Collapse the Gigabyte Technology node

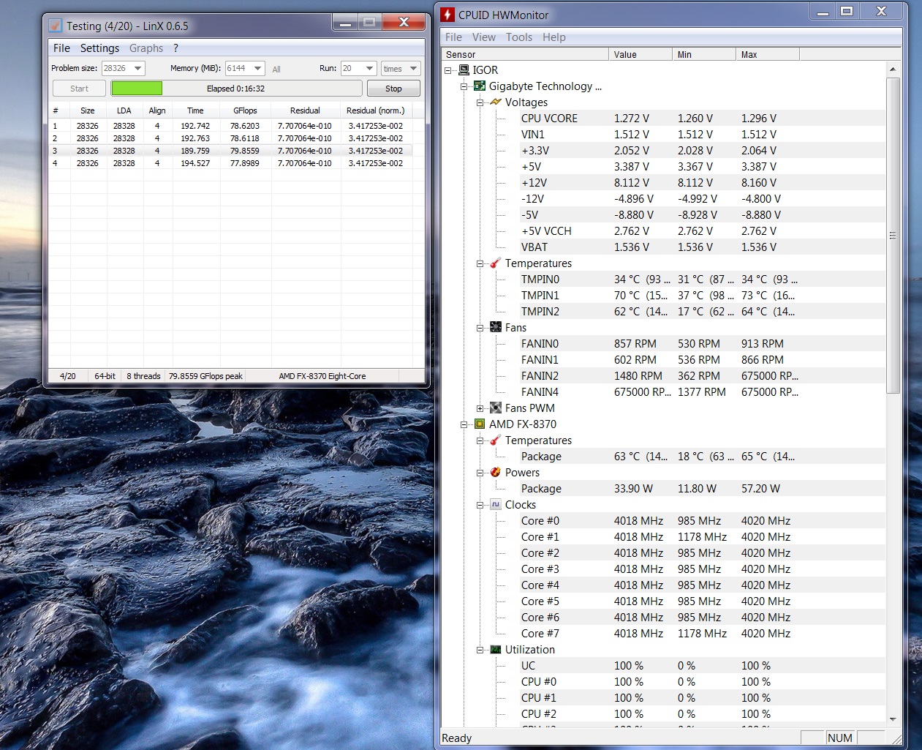(464, 87)
